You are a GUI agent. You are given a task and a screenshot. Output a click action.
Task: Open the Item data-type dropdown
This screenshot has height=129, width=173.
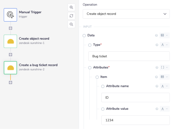pyautogui.click(x=164, y=77)
